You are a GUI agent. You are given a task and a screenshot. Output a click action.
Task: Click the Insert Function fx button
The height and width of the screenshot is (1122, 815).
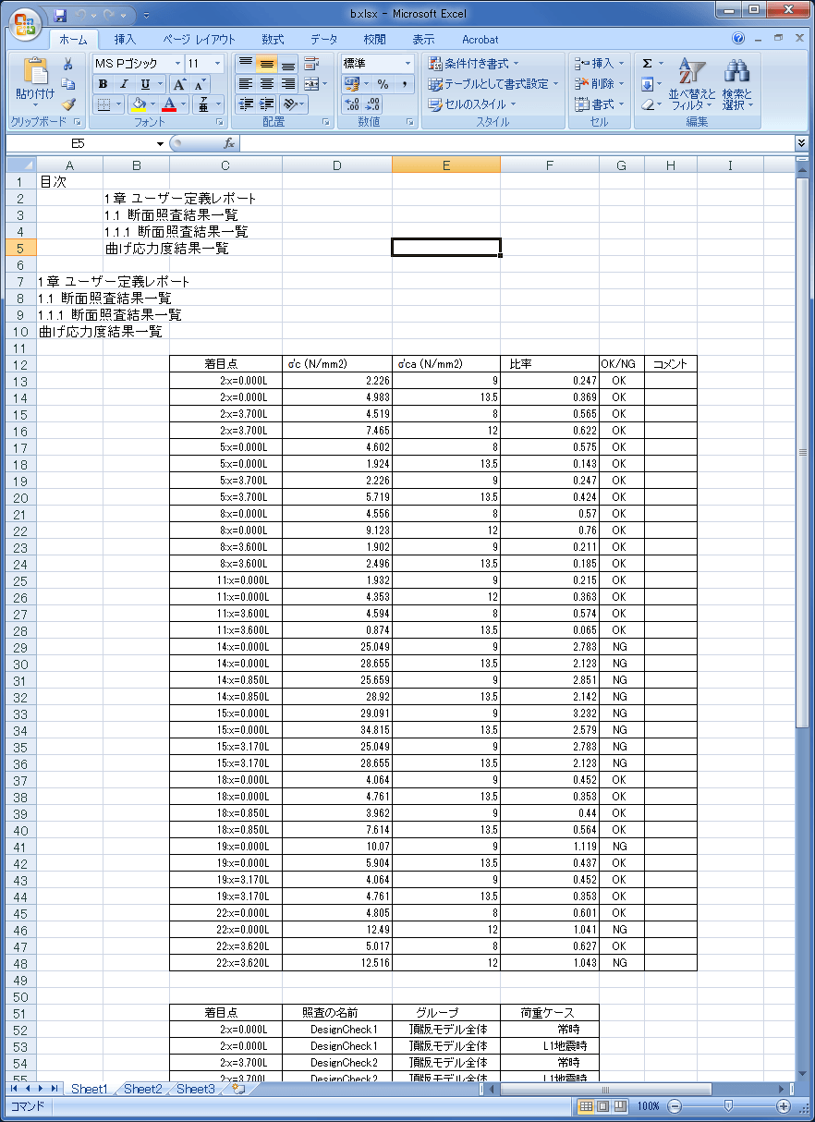[x=229, y=143]
